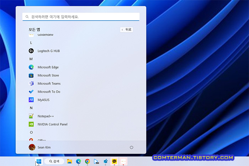Click the Sean Kim account name

(x=44, y=147)
